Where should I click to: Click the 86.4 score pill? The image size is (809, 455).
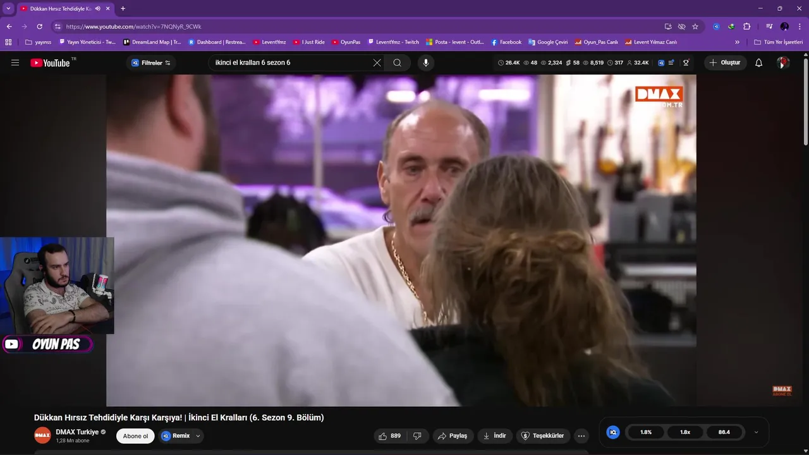[x=724, y=432]
